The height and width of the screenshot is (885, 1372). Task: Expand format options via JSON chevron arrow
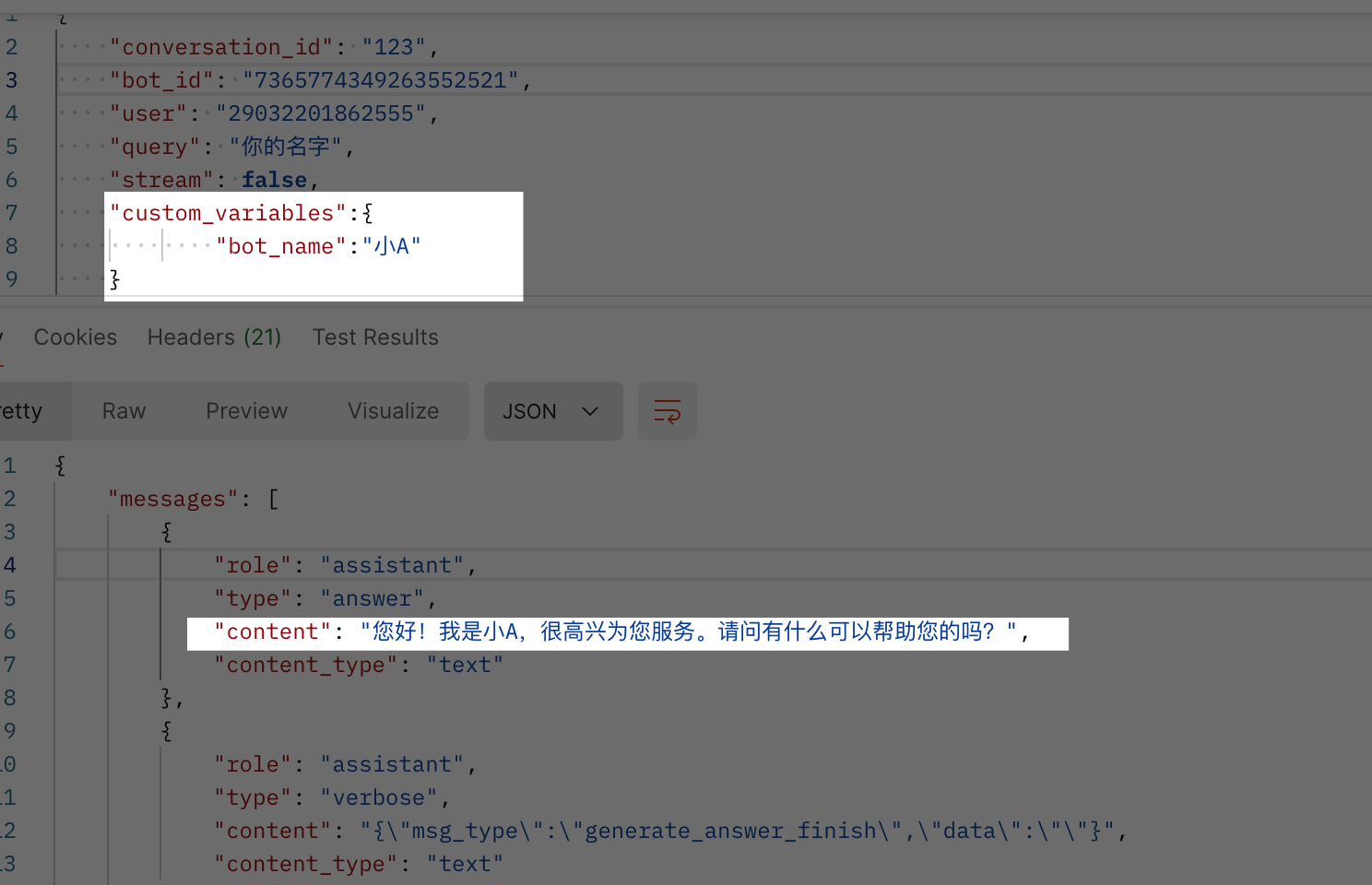coord(590,411)
